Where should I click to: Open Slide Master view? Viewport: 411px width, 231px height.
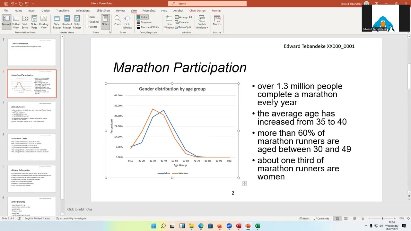point(57,22)
